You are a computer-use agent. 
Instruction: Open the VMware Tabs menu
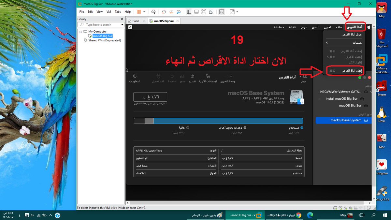[x=118, y=12]
